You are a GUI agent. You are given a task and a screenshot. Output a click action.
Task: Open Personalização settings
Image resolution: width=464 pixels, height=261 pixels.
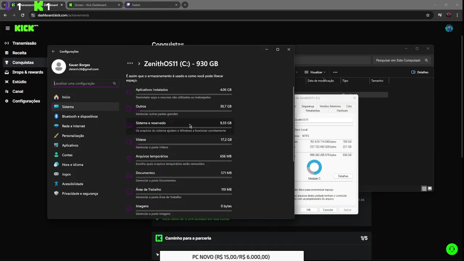coord(85,136)
